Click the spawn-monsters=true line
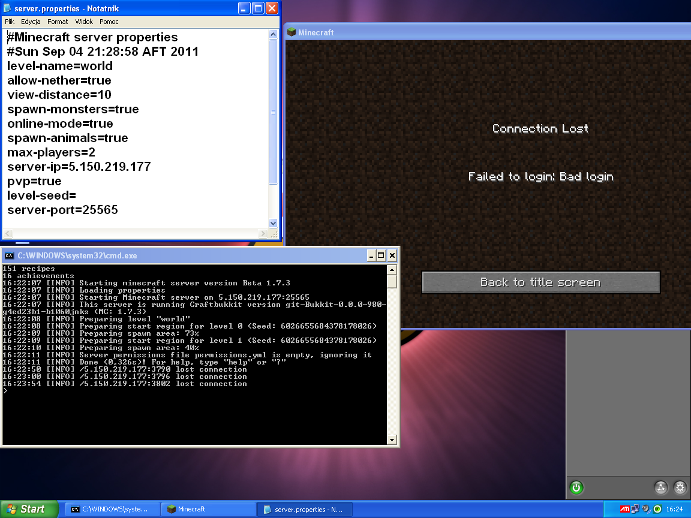Viewport: 691px width, 518px height. pyautogui.click(x=73, y=109)
